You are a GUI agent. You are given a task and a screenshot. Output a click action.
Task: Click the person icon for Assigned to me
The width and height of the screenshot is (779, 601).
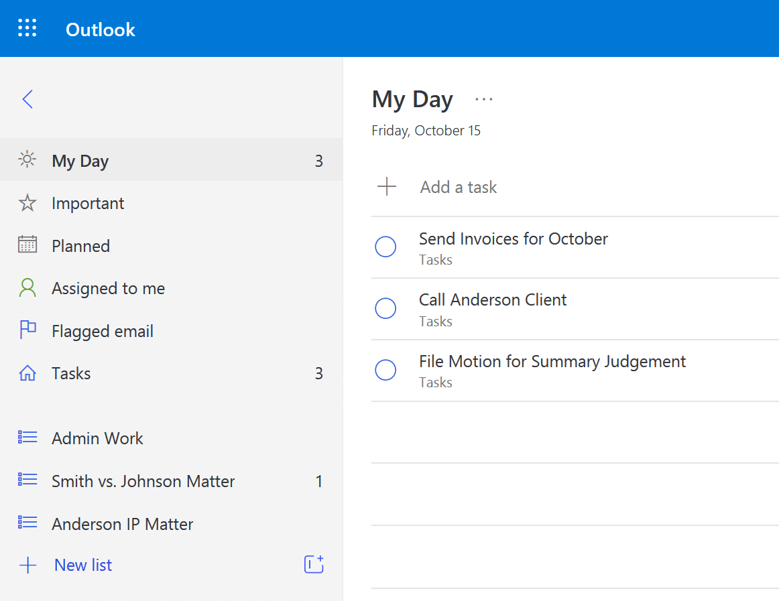27,287
